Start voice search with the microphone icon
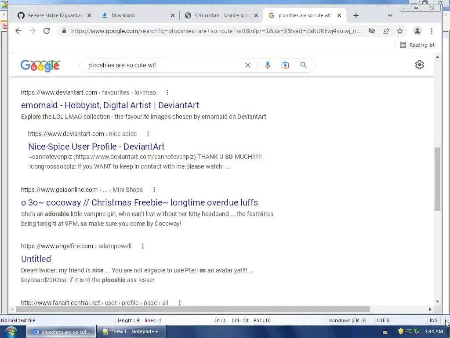 268,65
